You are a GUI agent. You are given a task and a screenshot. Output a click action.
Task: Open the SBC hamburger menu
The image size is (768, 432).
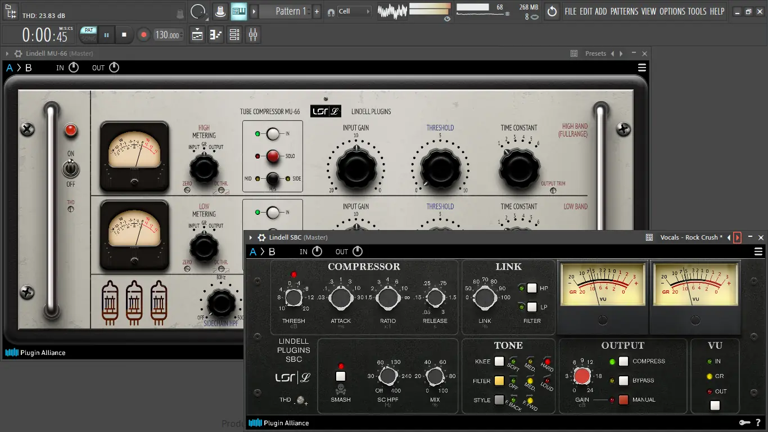pos(758,251)
